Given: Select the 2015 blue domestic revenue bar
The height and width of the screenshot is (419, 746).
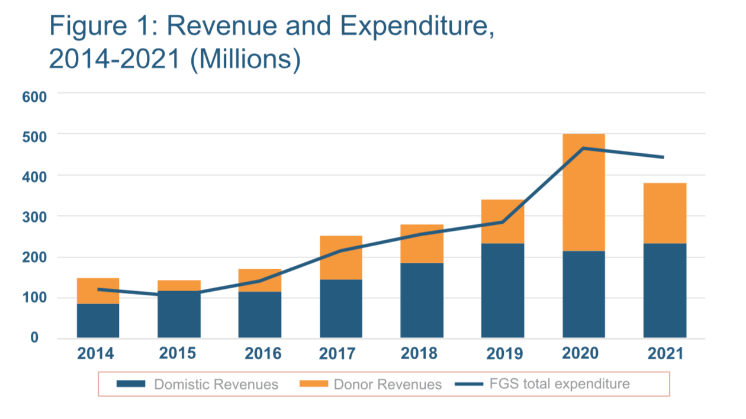Looking at the screenshot, I should 179,314.
